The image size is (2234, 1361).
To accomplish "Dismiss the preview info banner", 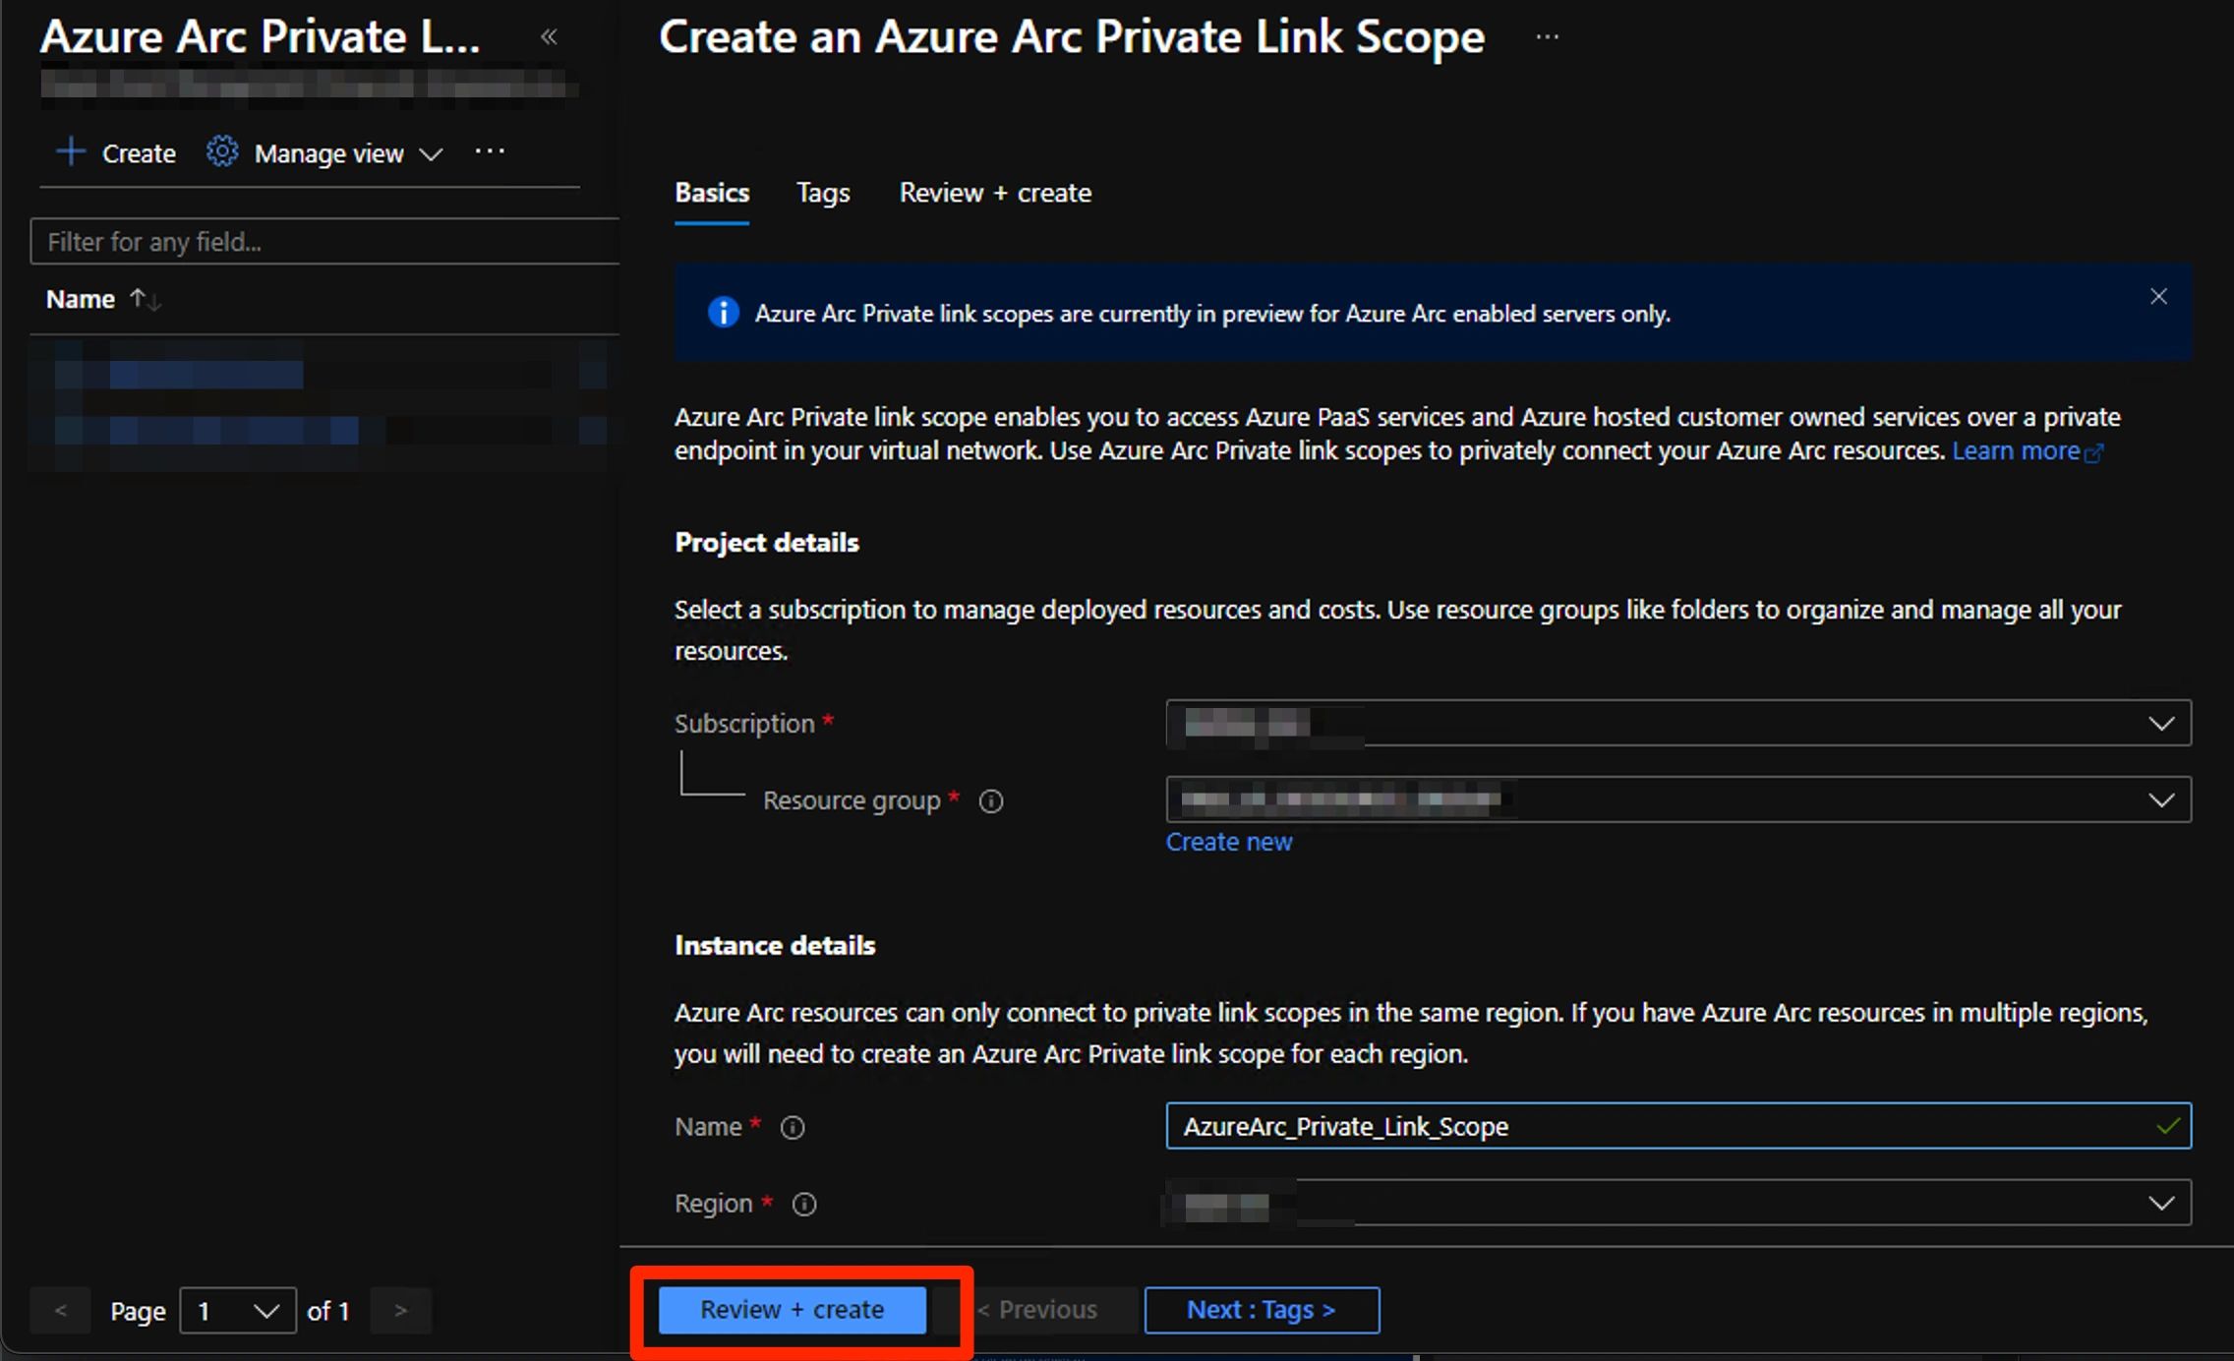I will pyautogui.click(x=2158, y=297).
